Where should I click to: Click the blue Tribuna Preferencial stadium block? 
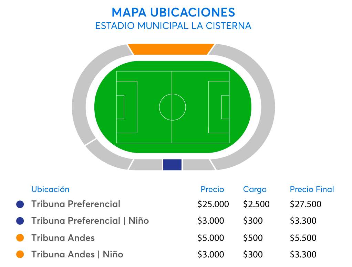click(172, 165)
